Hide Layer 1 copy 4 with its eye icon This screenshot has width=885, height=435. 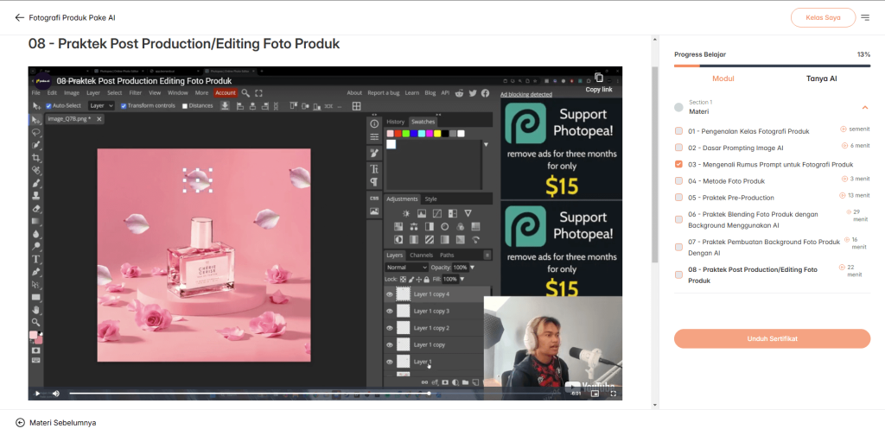(390, 294)
